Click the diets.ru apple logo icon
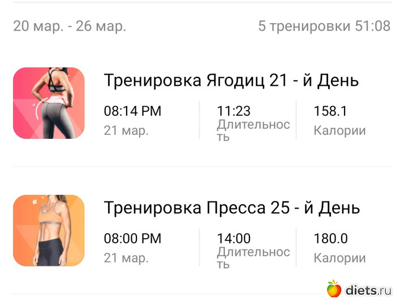The width and height of the screenshot is (396, 302). coord(334,289)
